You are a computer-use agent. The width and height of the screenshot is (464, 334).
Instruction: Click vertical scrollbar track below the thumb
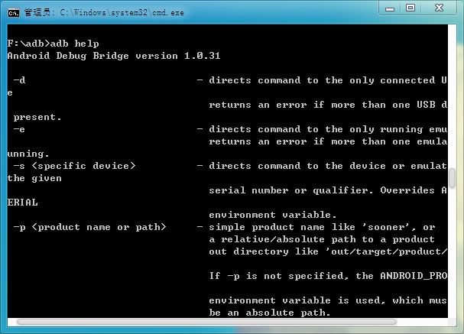point(452,253)
